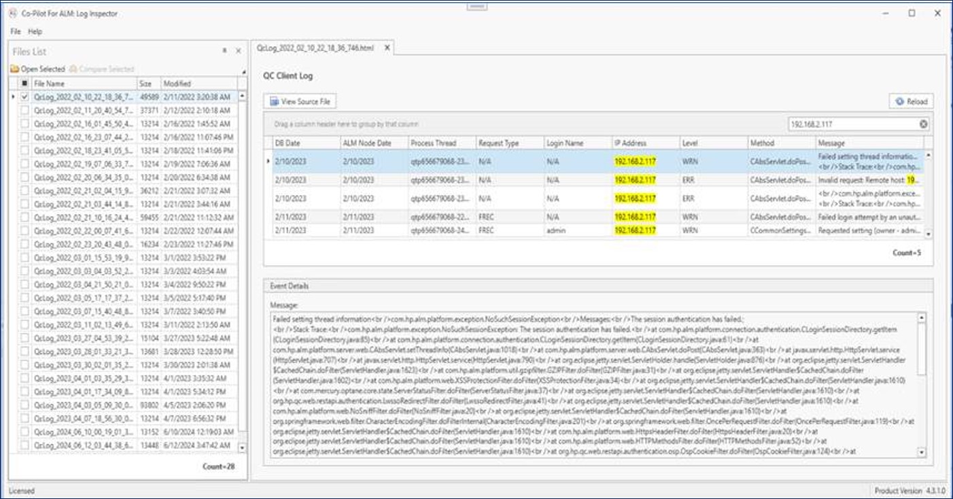
Task: Sort by File Name column header
Action: tap(84, 84)
